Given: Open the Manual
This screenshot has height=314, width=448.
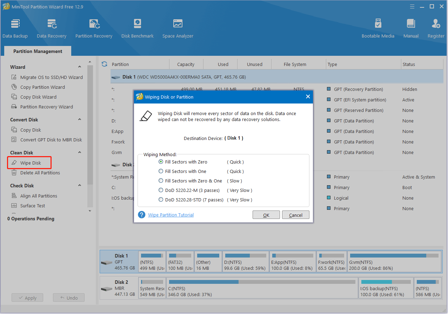Looking at the screenshot, I should (x=410, y=27).
